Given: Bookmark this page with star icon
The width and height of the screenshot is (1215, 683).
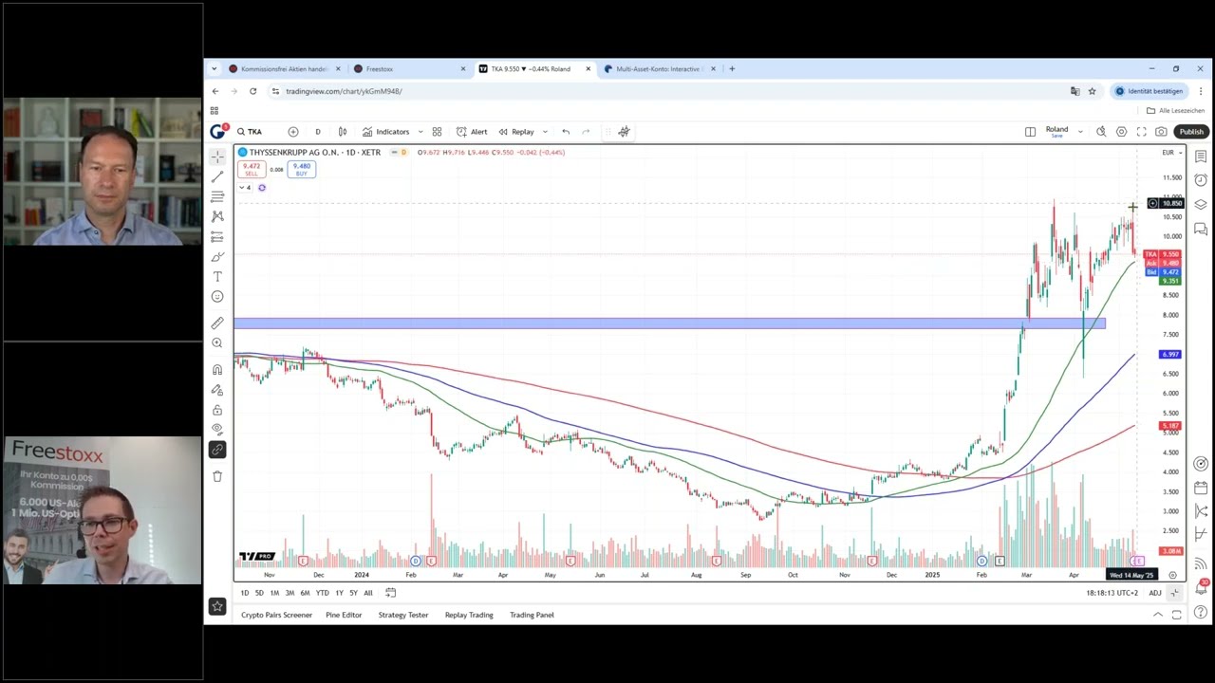Looking at the screenshot, I should point(1092,91).
